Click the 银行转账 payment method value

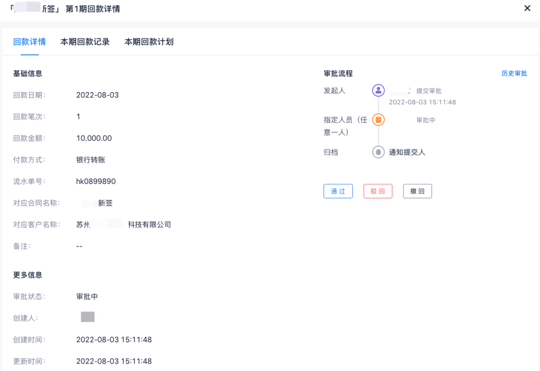91,160
